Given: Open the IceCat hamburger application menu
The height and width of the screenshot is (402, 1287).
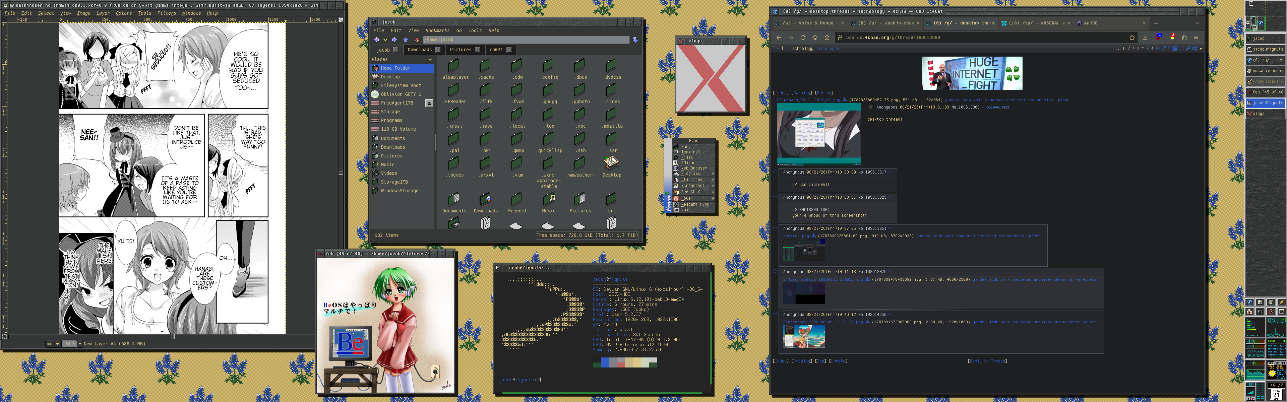Looking at the screenshot, I should [x=1196, y=38].
